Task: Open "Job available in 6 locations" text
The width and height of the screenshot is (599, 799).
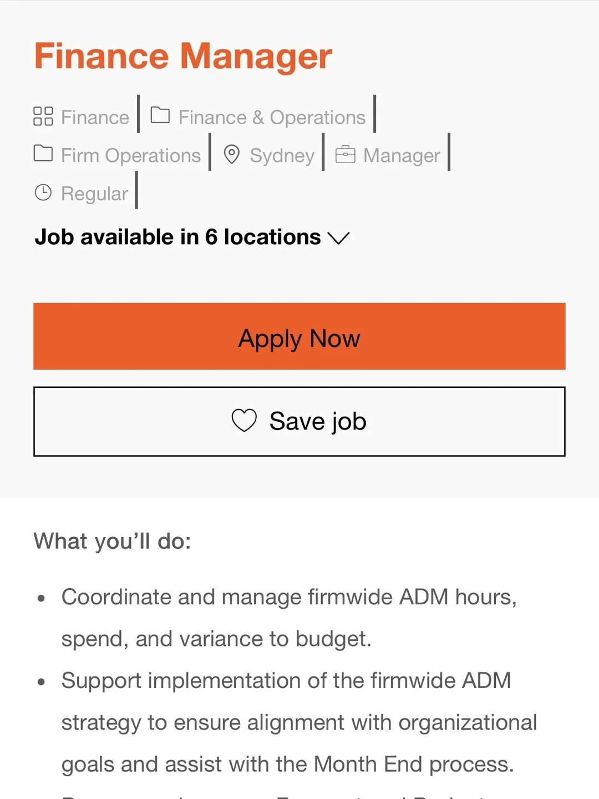Action: pyautogui.click(x=177, y=237)
